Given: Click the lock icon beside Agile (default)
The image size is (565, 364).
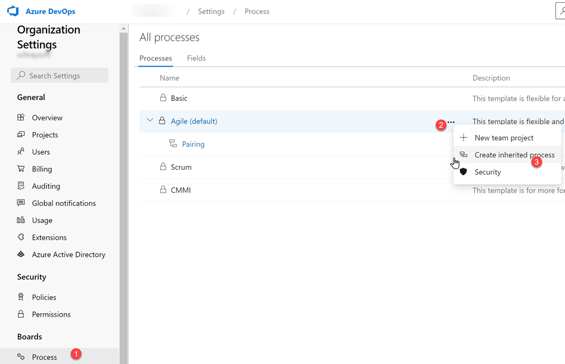Looking at the screenshot, I should pyautogui.click(x=162, y=120).
